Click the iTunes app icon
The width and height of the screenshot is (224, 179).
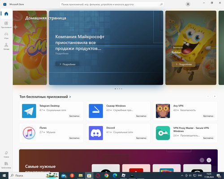click(x=29, y=133)
